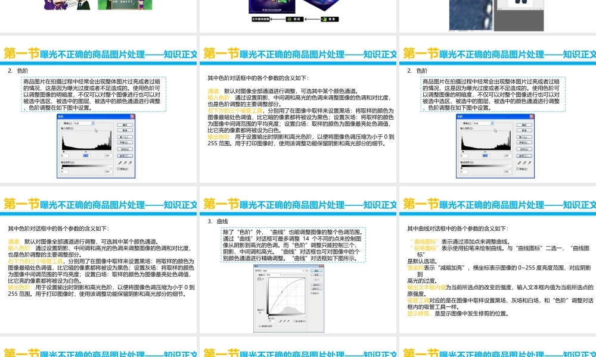This screenshot has width=596, height=357.
Task: Click the input level 255 field in the Levels dialog
Action: [108, 156]
